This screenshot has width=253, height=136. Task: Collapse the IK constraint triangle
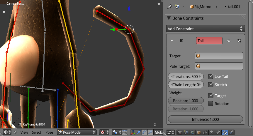[x=172, y=41]
